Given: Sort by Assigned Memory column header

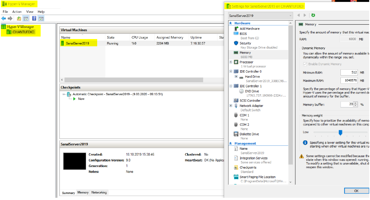Looking at the screenshot, I should coord(172,37).
